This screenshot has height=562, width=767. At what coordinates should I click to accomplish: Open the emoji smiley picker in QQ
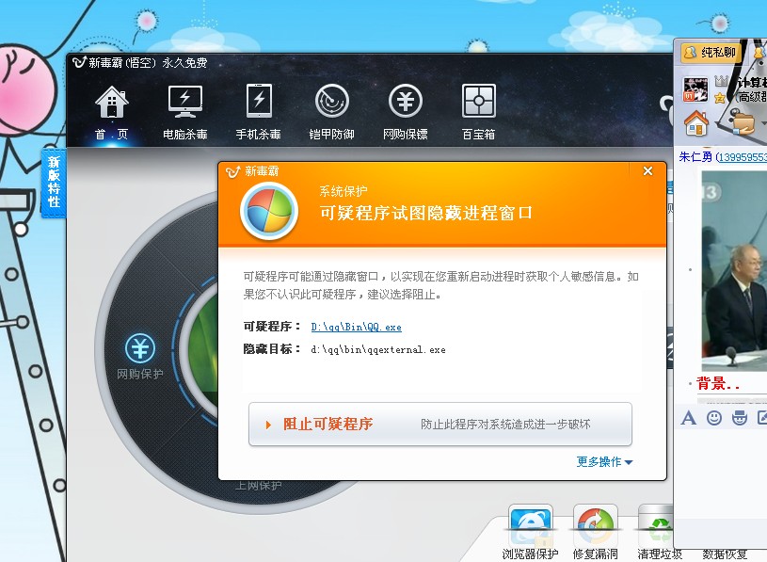pos(714,418)
